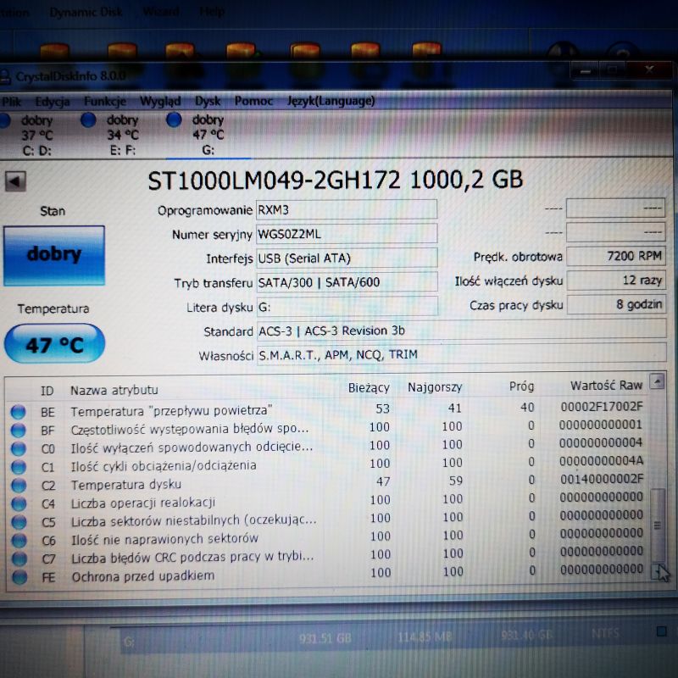Select 'Liczba sektorów niestabilnych' row
The height and width of the screenshot is (678, 678).
pyautogui.click(x=327, y=520)
